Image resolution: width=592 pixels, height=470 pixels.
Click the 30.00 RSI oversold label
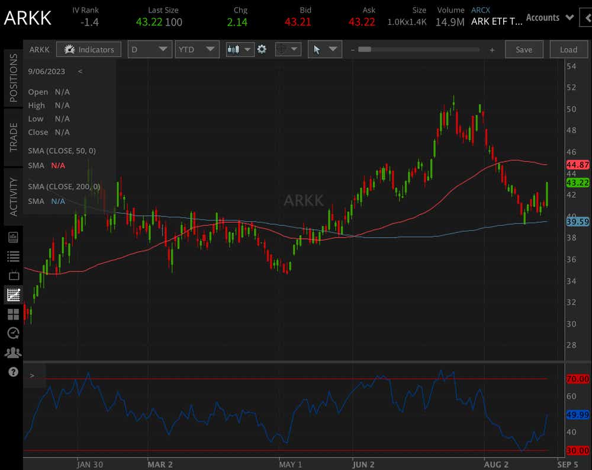[578, 450]
